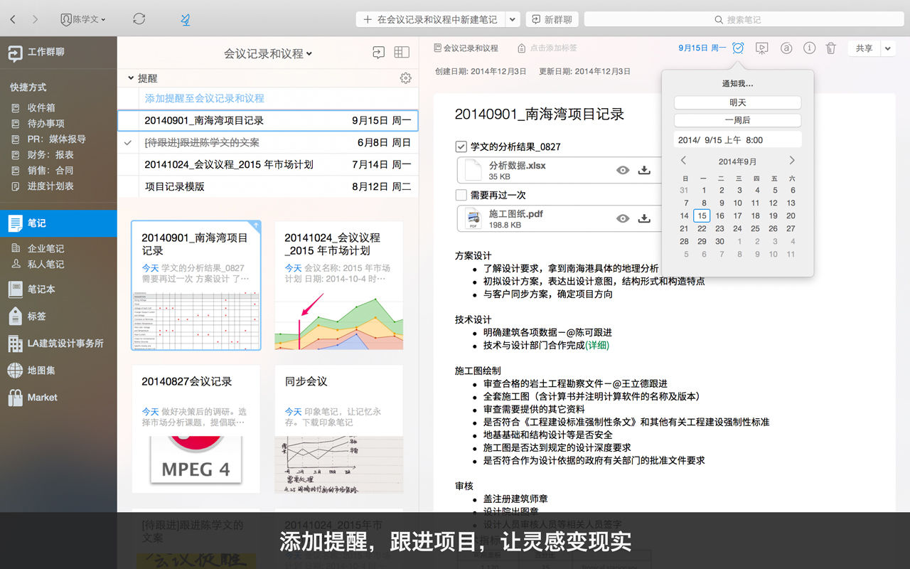Toggle completed check for 跟进陈学文的文案 reminder
This screenshot has height=569, width=910.
point(128,142)
